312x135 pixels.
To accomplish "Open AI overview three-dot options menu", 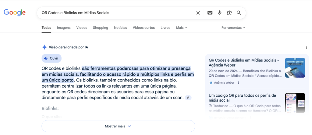I will click(307, 47).
